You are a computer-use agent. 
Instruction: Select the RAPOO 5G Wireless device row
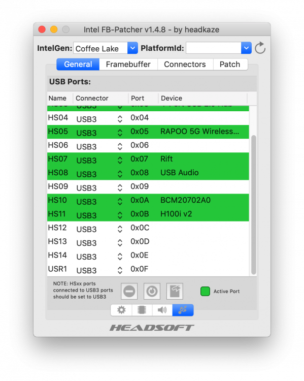point(148,132)
